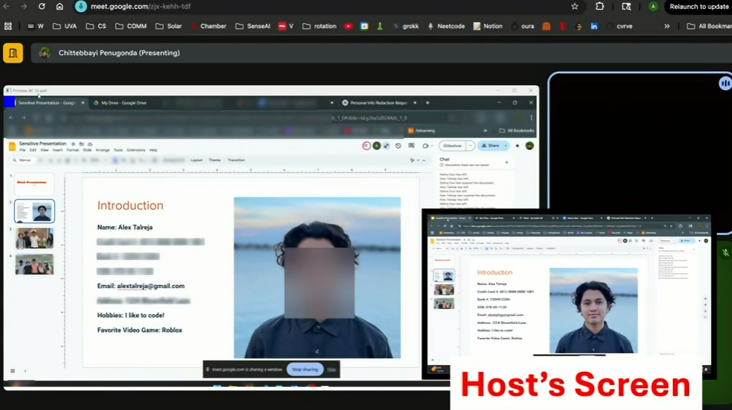Click the browser home button
The width and height of the screenshot is (732, 410).
tap(59, 6)
